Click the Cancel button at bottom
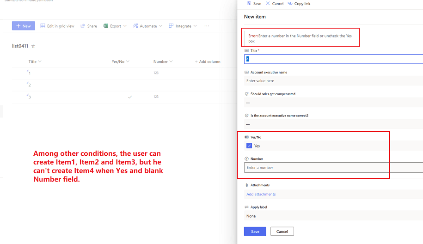The width and height of the screenshot is (423, 244). tap(282, 232)
